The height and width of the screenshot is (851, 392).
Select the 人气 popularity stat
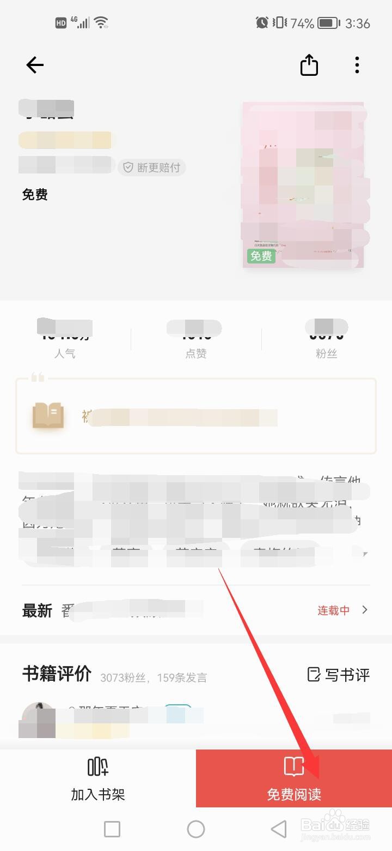coord(65,338)
